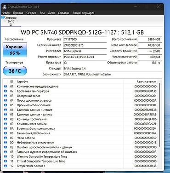Viewport: 170px width, 173px height.
Task: Click status icon for Часы работы row
Action: (x=6, y=138)
